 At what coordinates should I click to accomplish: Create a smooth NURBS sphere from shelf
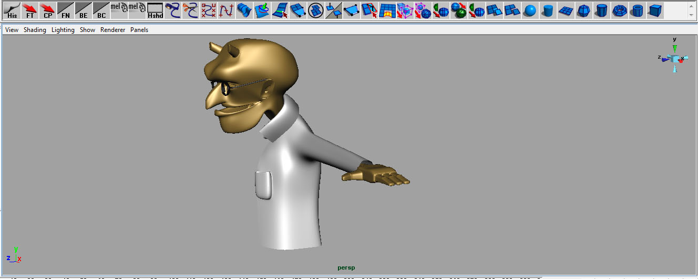coord(530,10)
